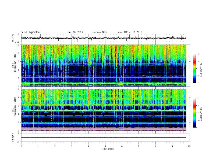Image resolution: width=213 pixels, height=164 pixels.
Task: Click the "7" minute tick label
Action: pos(139,146)
